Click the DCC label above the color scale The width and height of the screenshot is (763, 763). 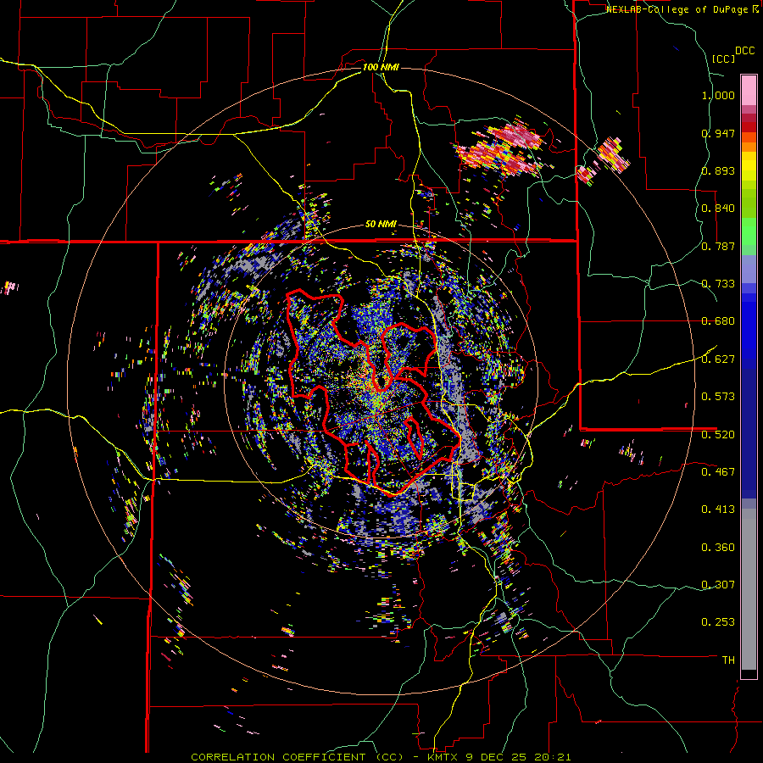pyautogui.click(x=744, y=51)
